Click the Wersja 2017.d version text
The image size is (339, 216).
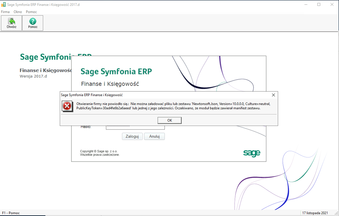(33, 76)
